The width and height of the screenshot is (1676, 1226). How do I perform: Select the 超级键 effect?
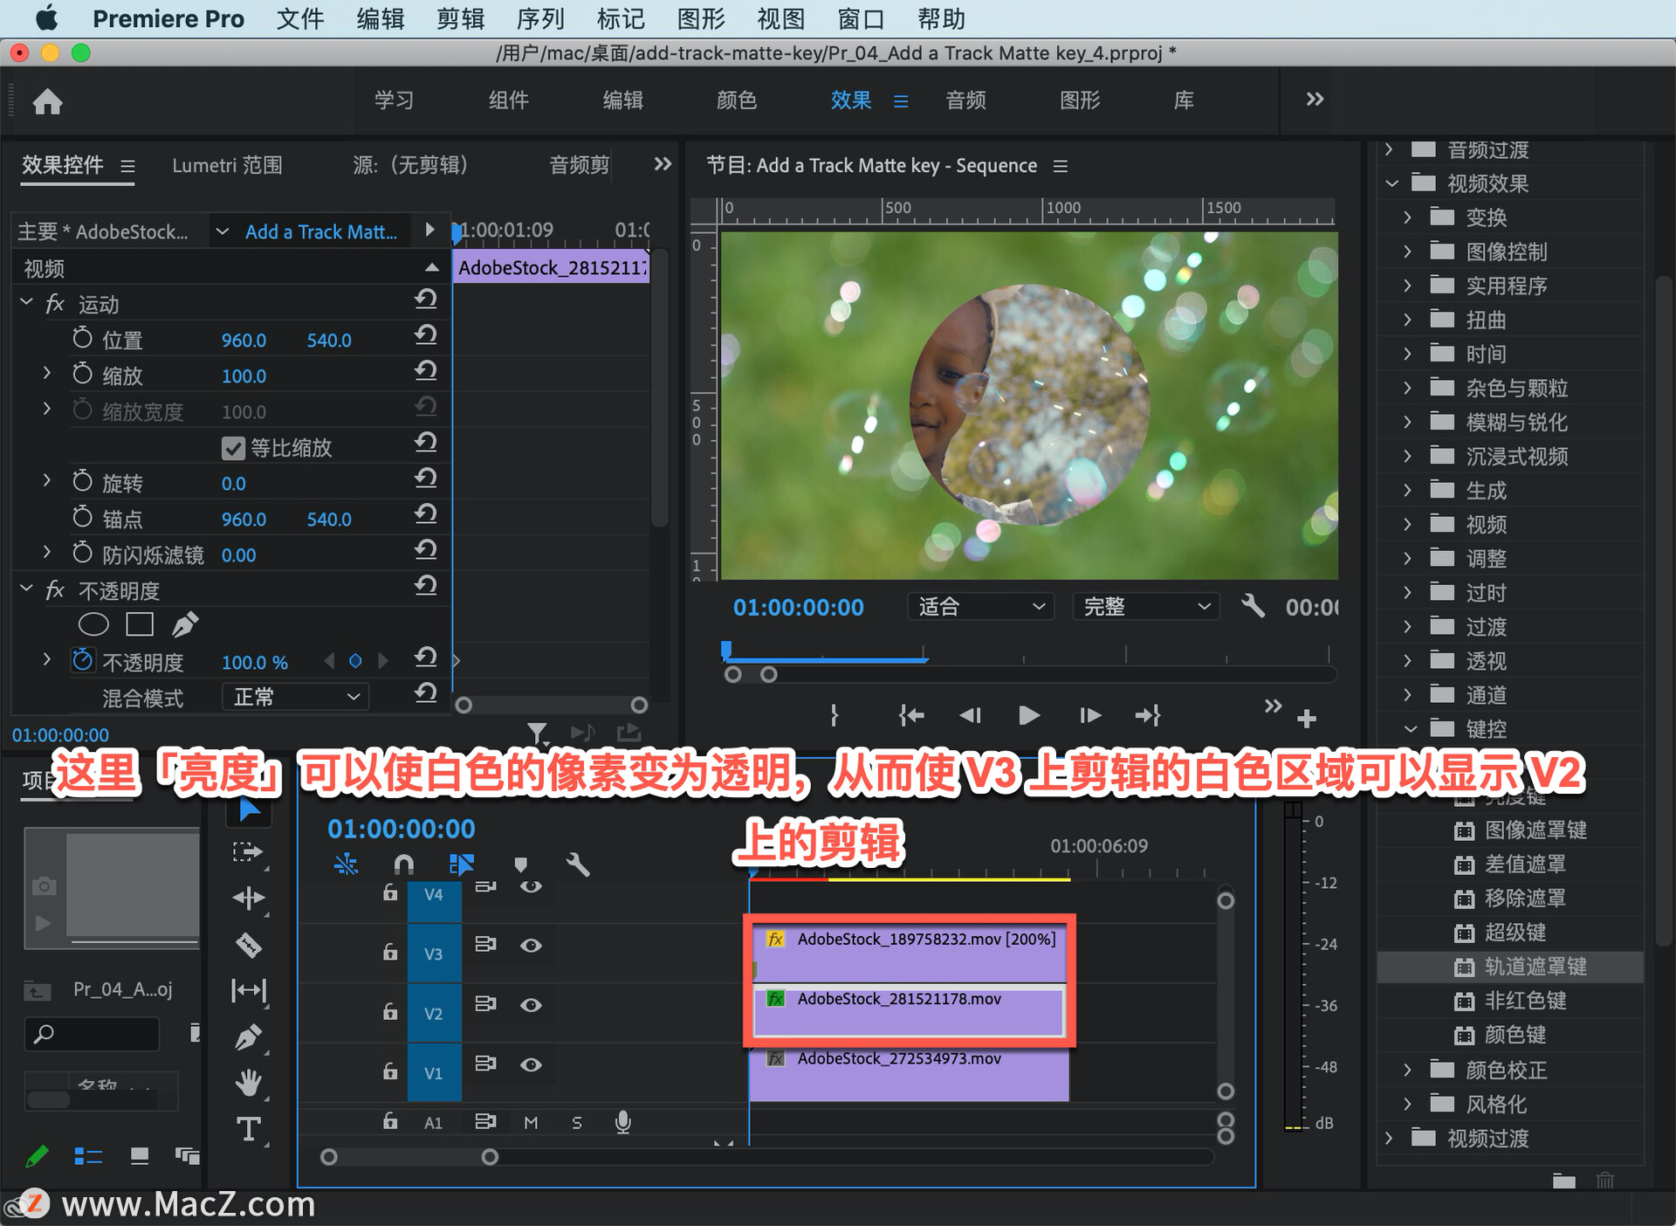(x=1515, y=933)
